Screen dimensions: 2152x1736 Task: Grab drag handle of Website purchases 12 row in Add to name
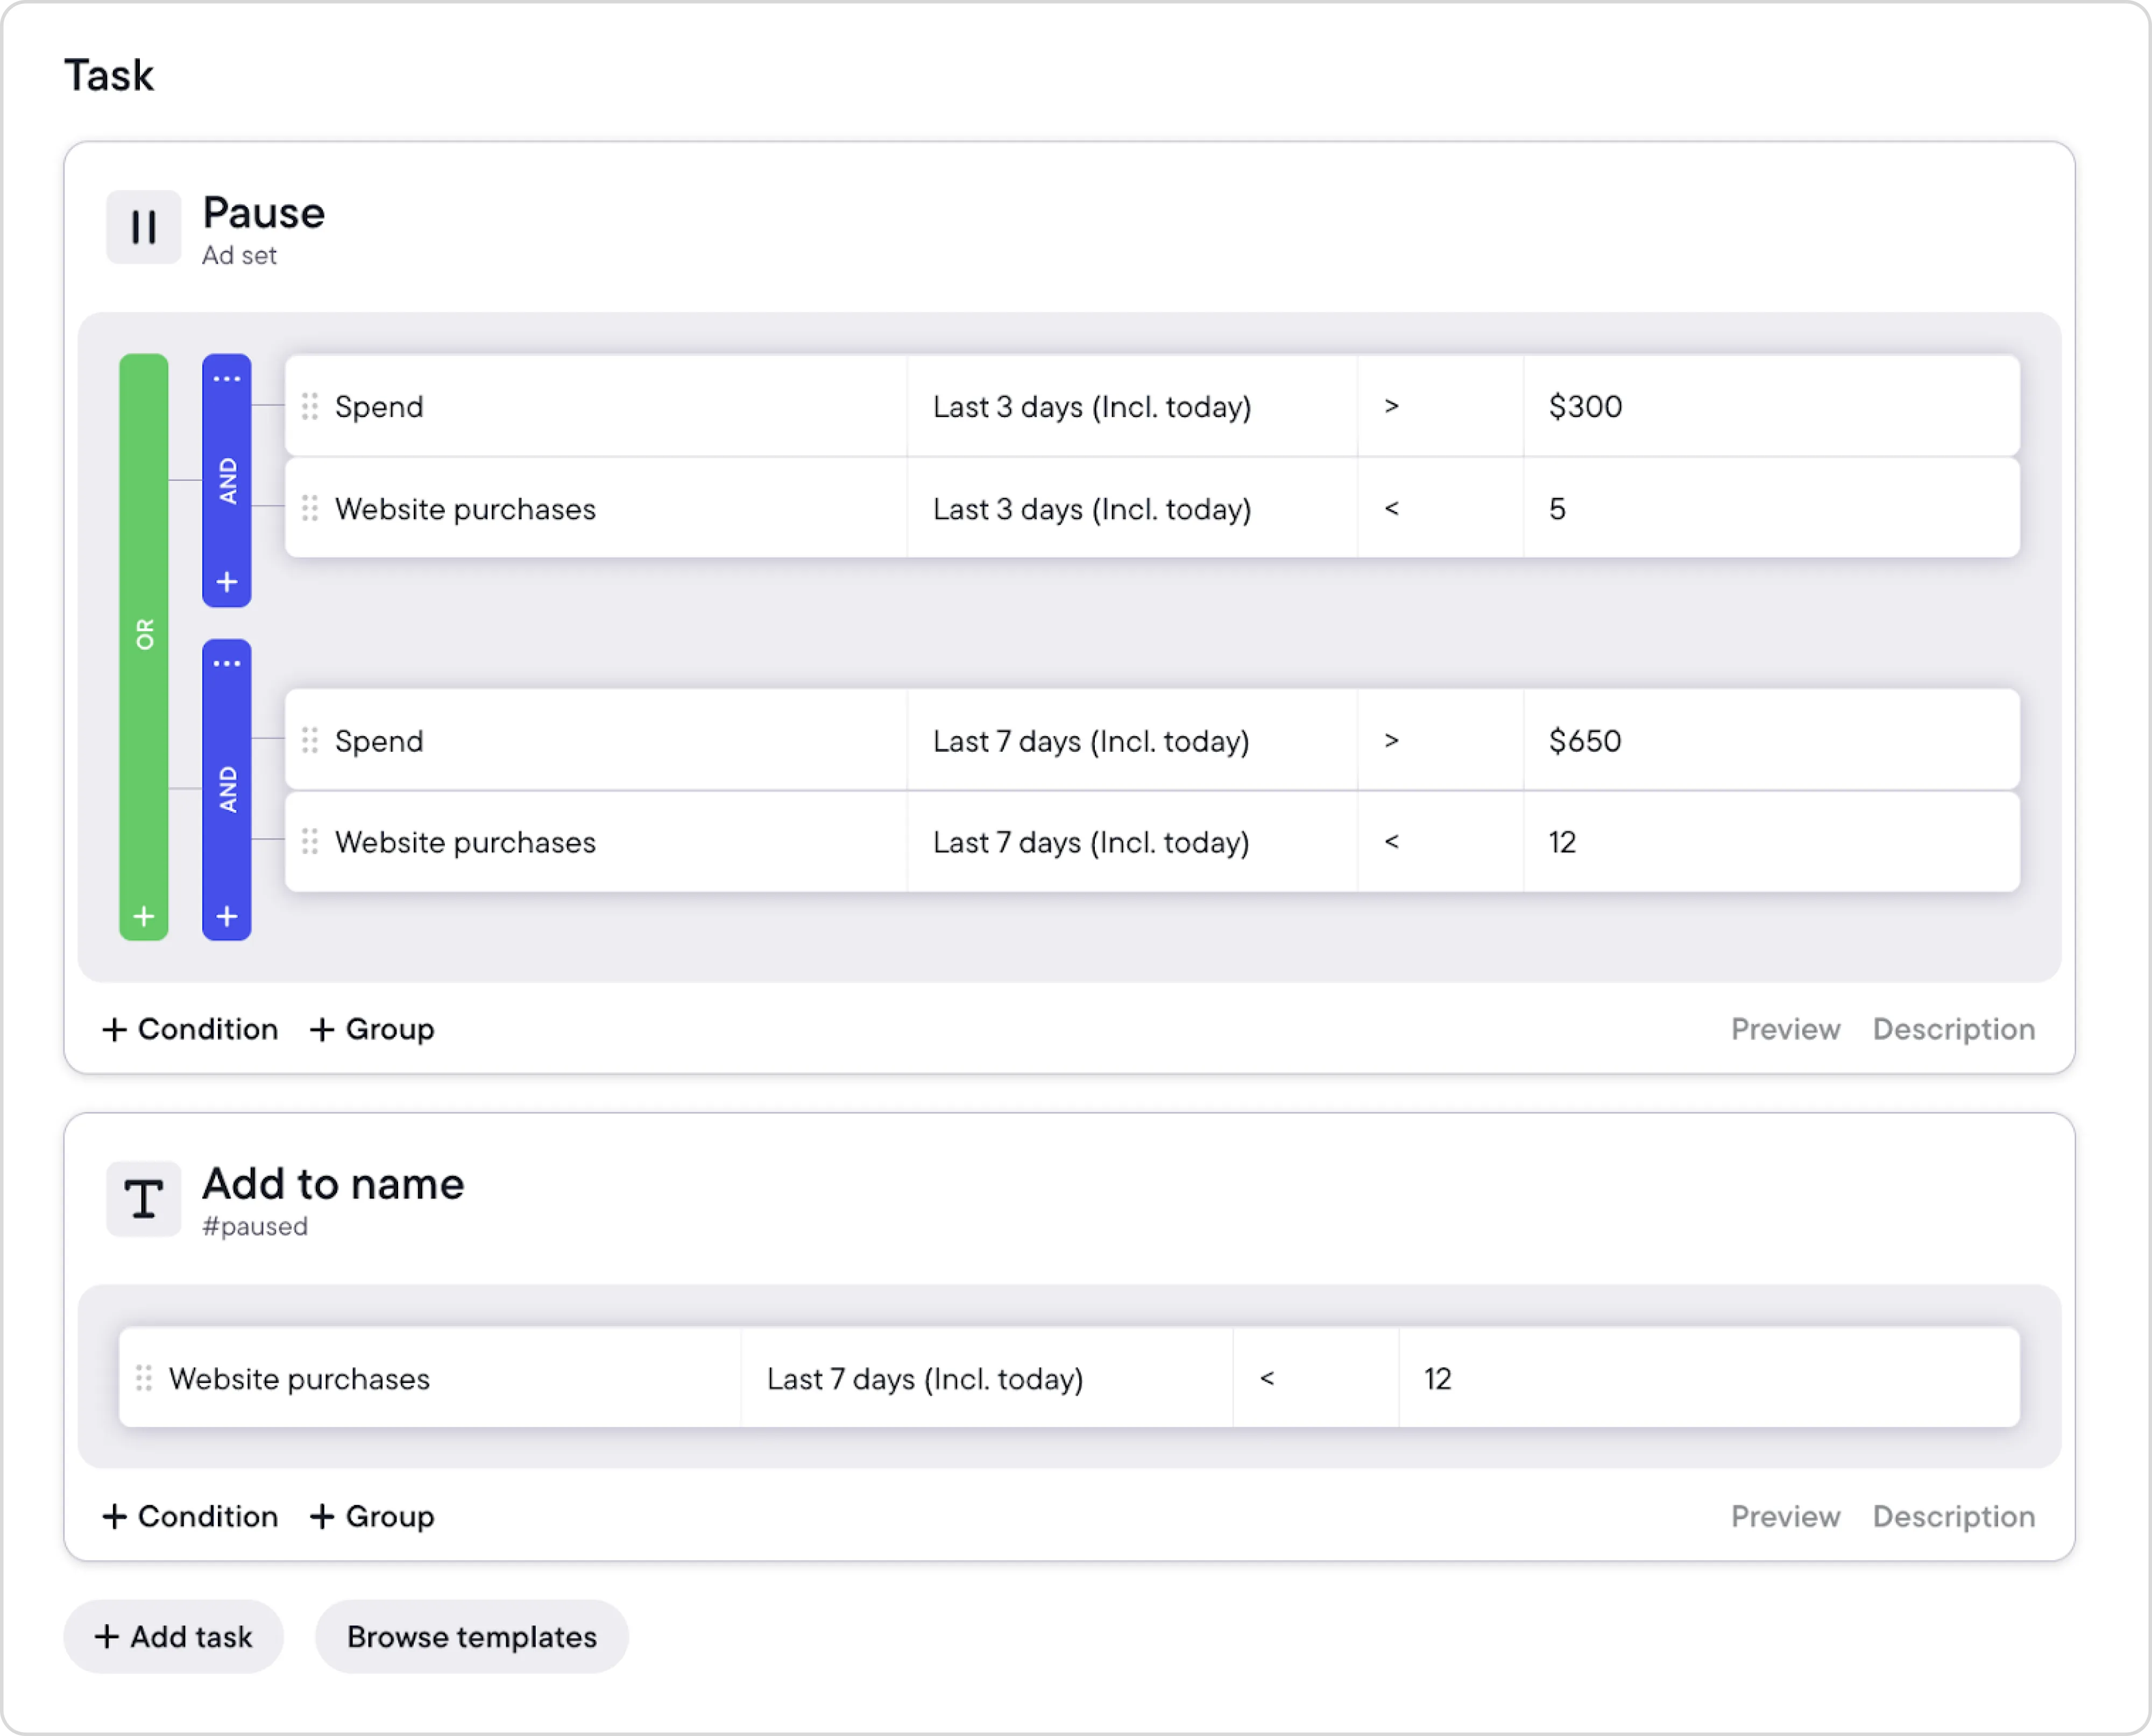pyautogui.click(x=144, y=1378)
